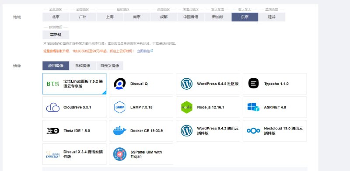Image resolution: width=350 pixels, height=171 pixels.
Task: Choose Discuz! Q image name
Action: 139,84
